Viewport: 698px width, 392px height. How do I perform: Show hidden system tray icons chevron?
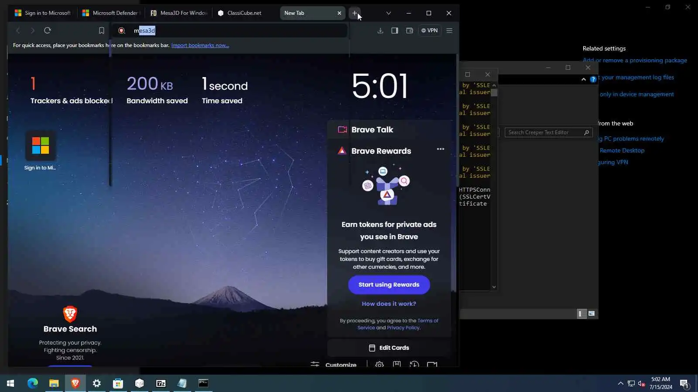(620, 383)
